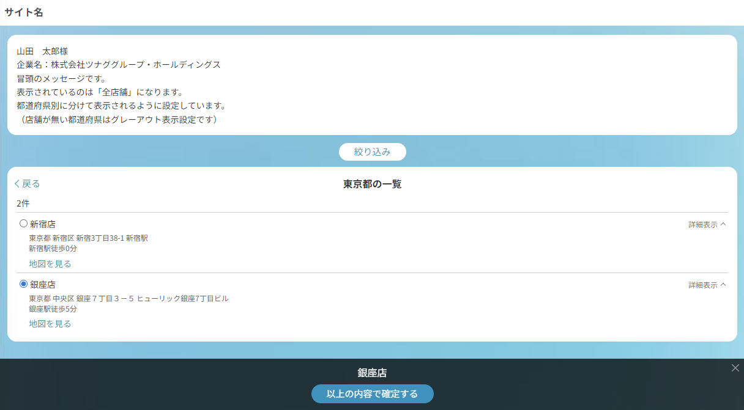
Task: Open 地図を見る for 銀座店
Action: (50, 324)
